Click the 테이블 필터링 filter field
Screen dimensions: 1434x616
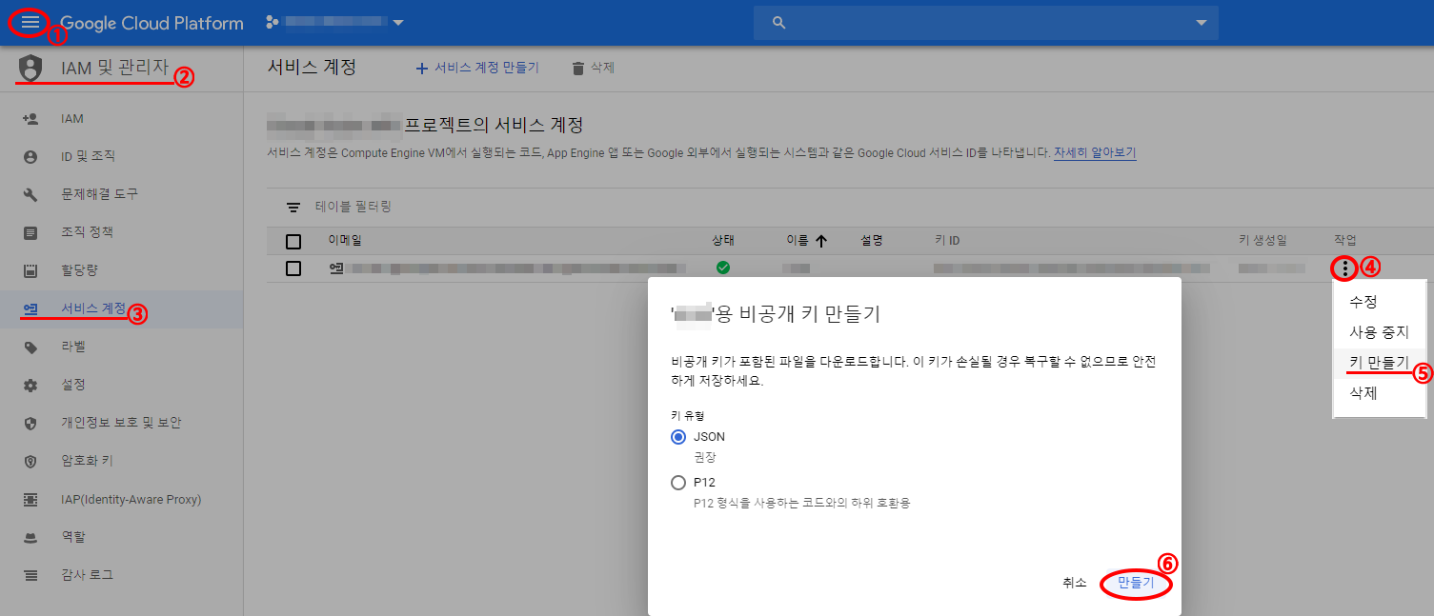353,207
